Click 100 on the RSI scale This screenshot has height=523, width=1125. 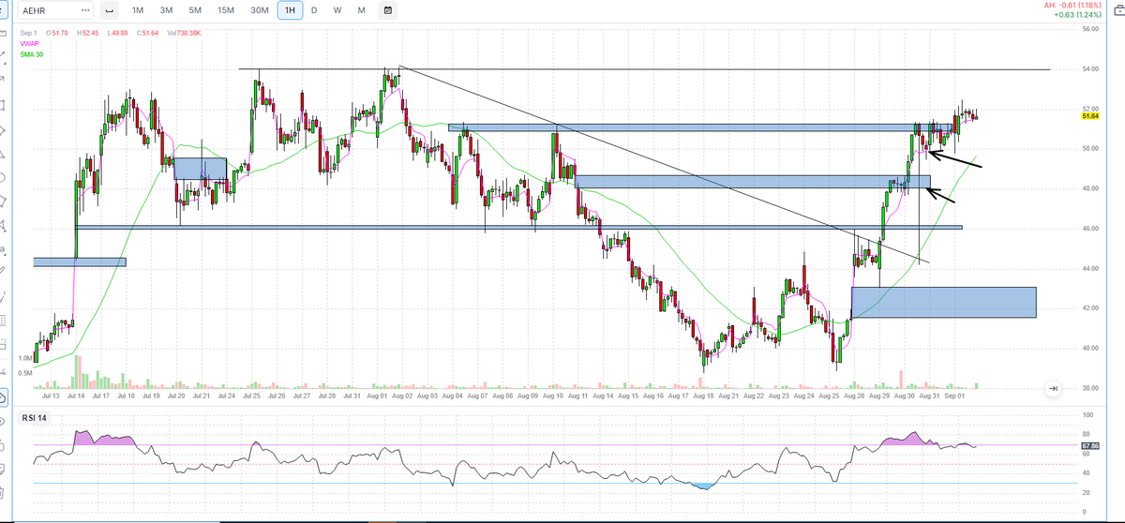click(1087, 414)
